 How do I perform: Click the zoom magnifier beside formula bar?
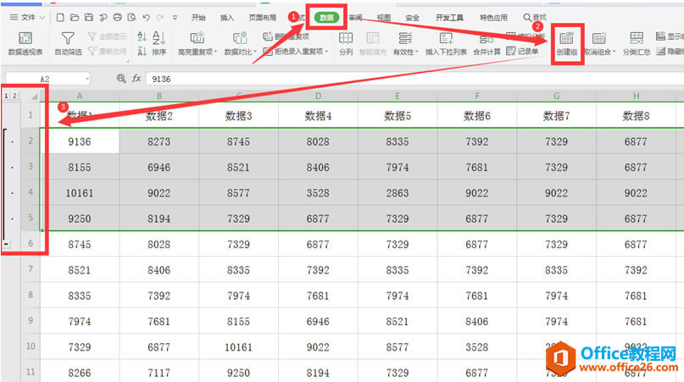point(121,79)
